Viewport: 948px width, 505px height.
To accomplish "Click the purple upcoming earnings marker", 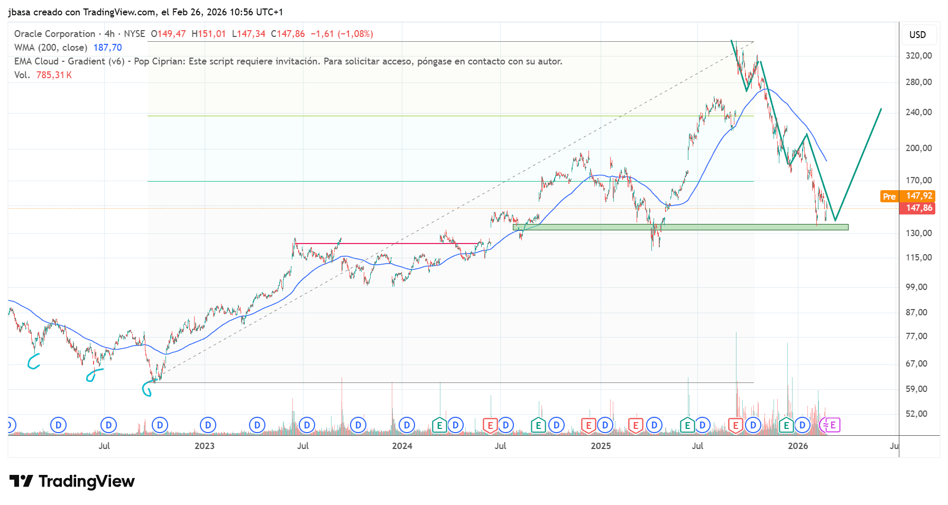I will (x=833, y=425).
